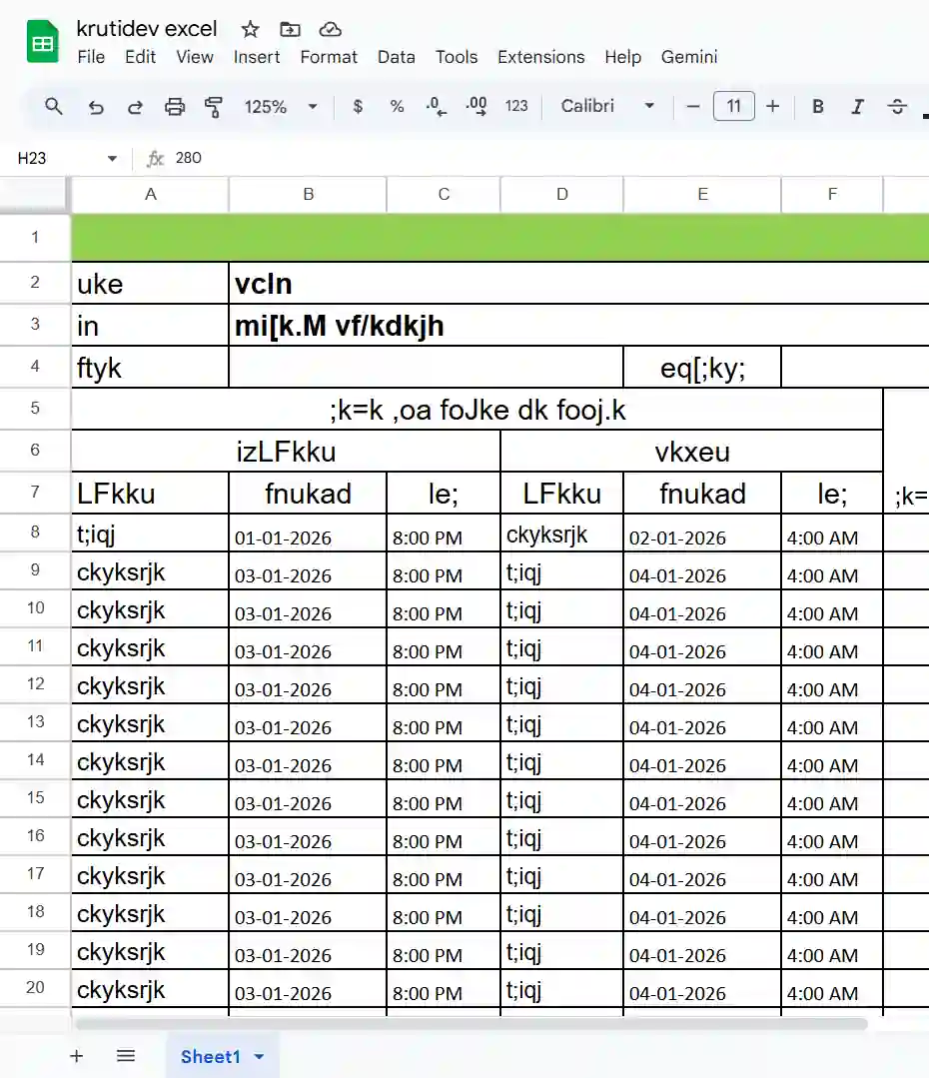Screen dimensions: 929x1078
Task: Open the search menus icon
Action: coord(54,106)
